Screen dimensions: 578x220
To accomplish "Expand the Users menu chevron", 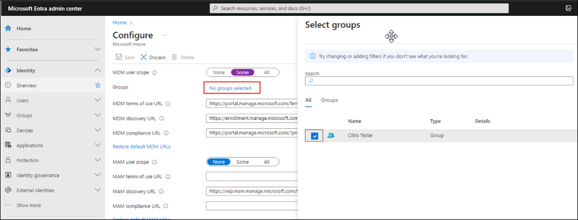I will 98,100.
